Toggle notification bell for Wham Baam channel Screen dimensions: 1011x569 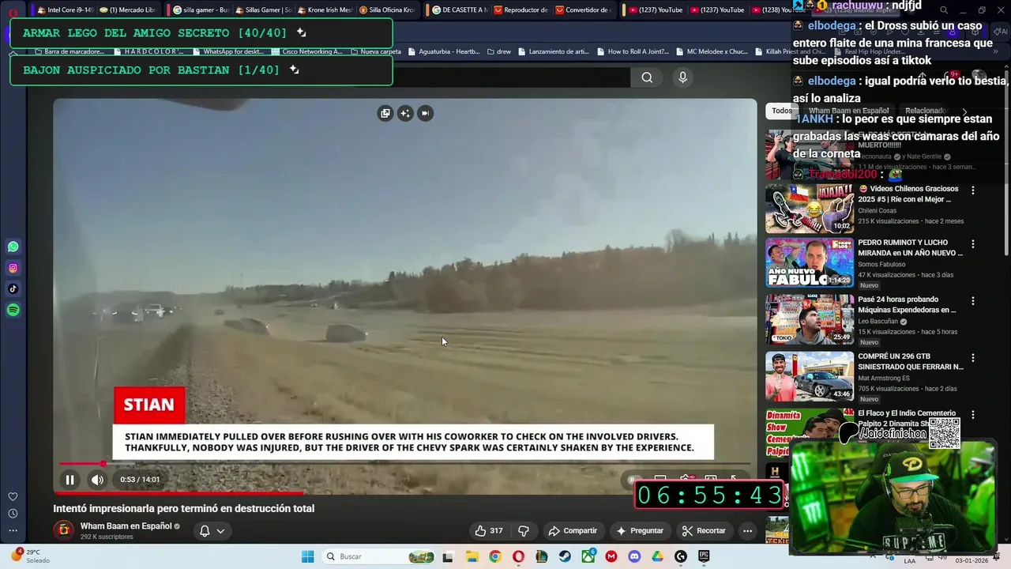coord(205,530)
